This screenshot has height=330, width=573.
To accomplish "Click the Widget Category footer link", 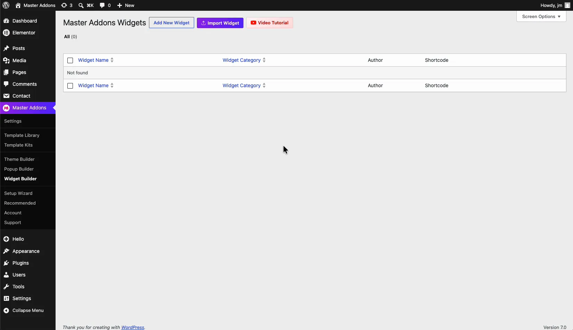I will coord(241,85).
